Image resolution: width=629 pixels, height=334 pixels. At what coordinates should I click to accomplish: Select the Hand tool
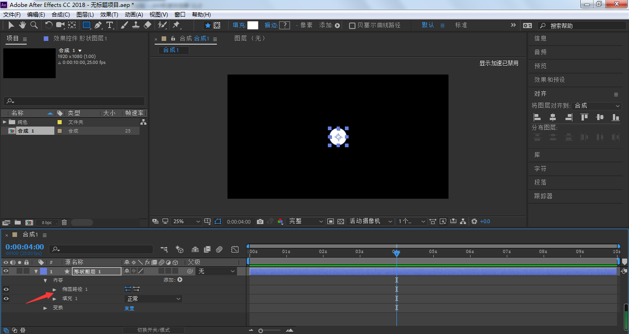[22, 25]
